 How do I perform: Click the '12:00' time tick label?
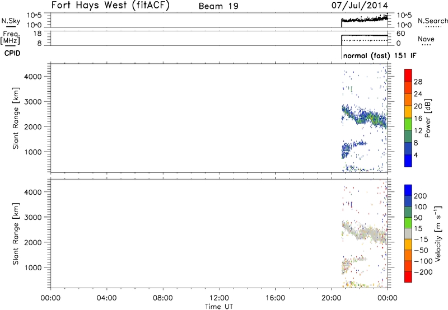pyautogui.click(x=219, y=298)
